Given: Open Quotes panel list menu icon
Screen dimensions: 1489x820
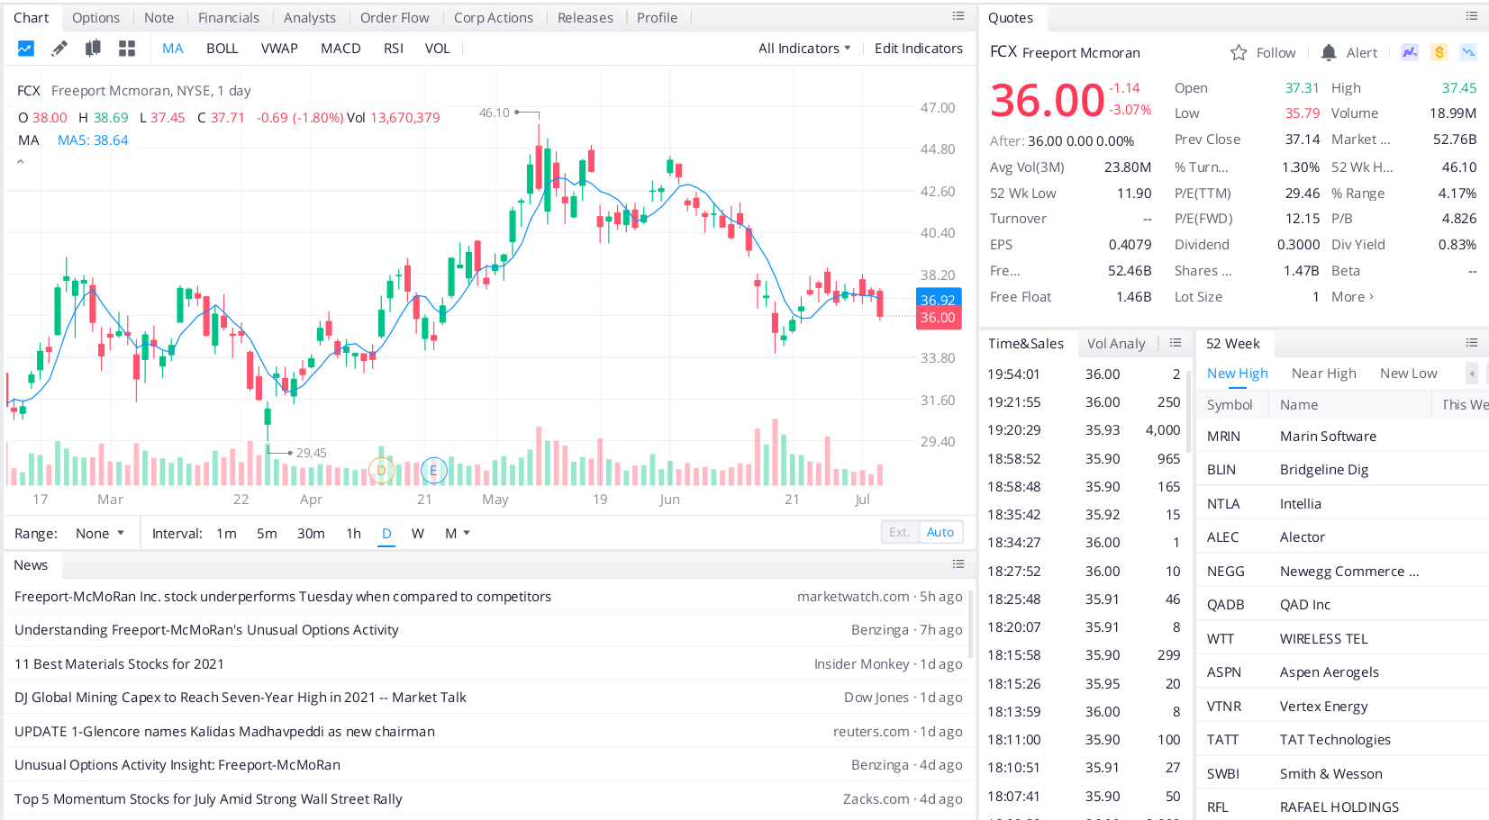Looking at the screenshot, I should coord(1472,16).
